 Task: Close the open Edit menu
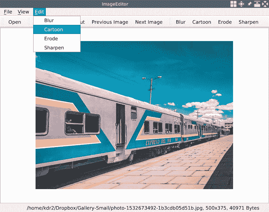(39, 12)
